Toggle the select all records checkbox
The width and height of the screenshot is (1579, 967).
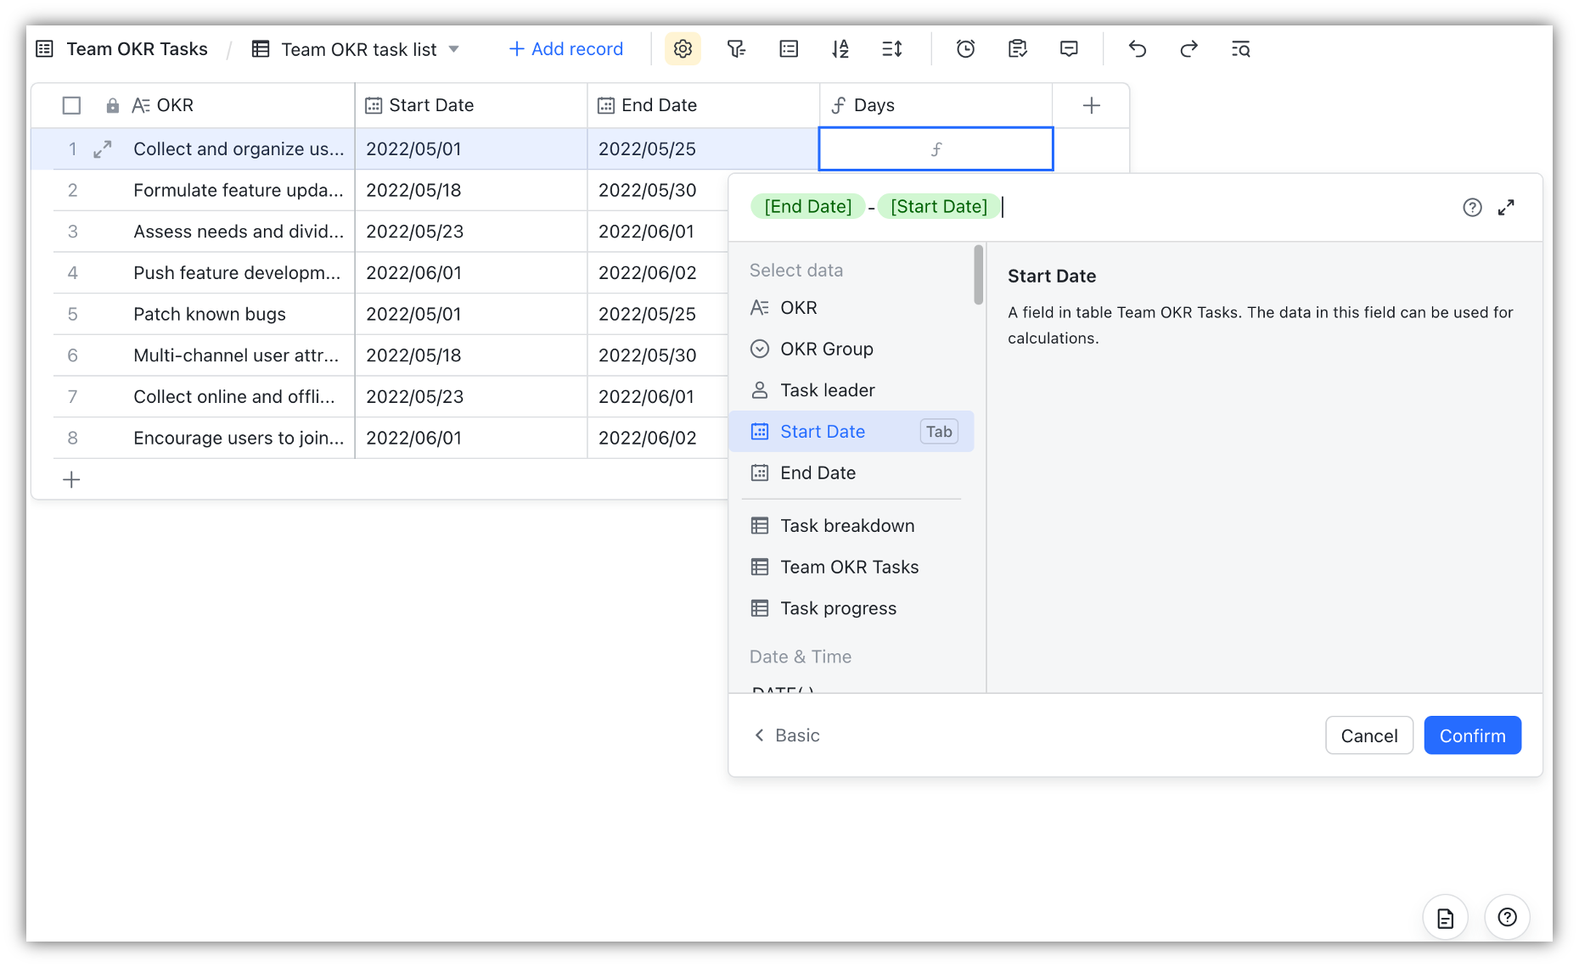coord(71,105)
